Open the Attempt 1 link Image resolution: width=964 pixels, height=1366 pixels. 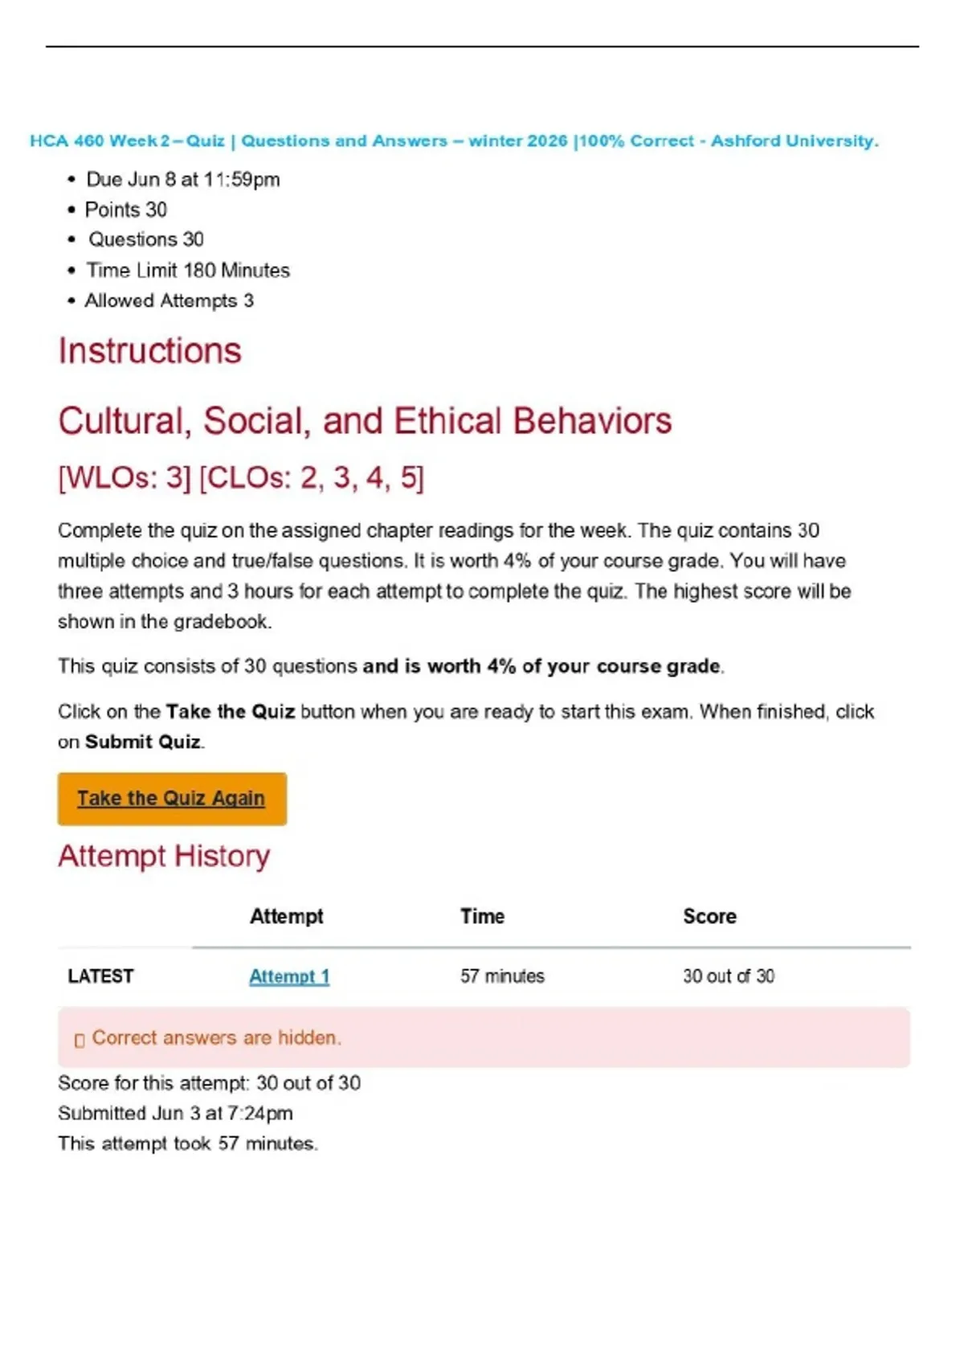pos(289,976)
